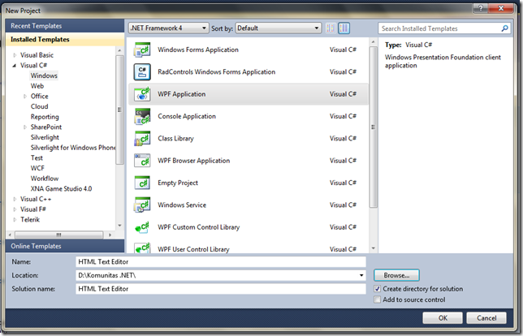The height and width of the screenshot is (336, 523).
Task: Select the Console Application template icon
Action: pyautogui.click(x=142, y=116)
